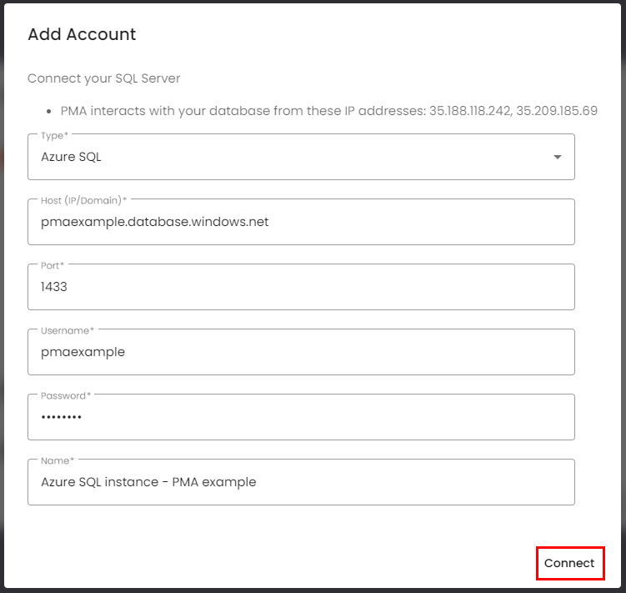Click the Add Account dialog title
The height and width of the screenshot is (593, 626).
pos(82,34)
